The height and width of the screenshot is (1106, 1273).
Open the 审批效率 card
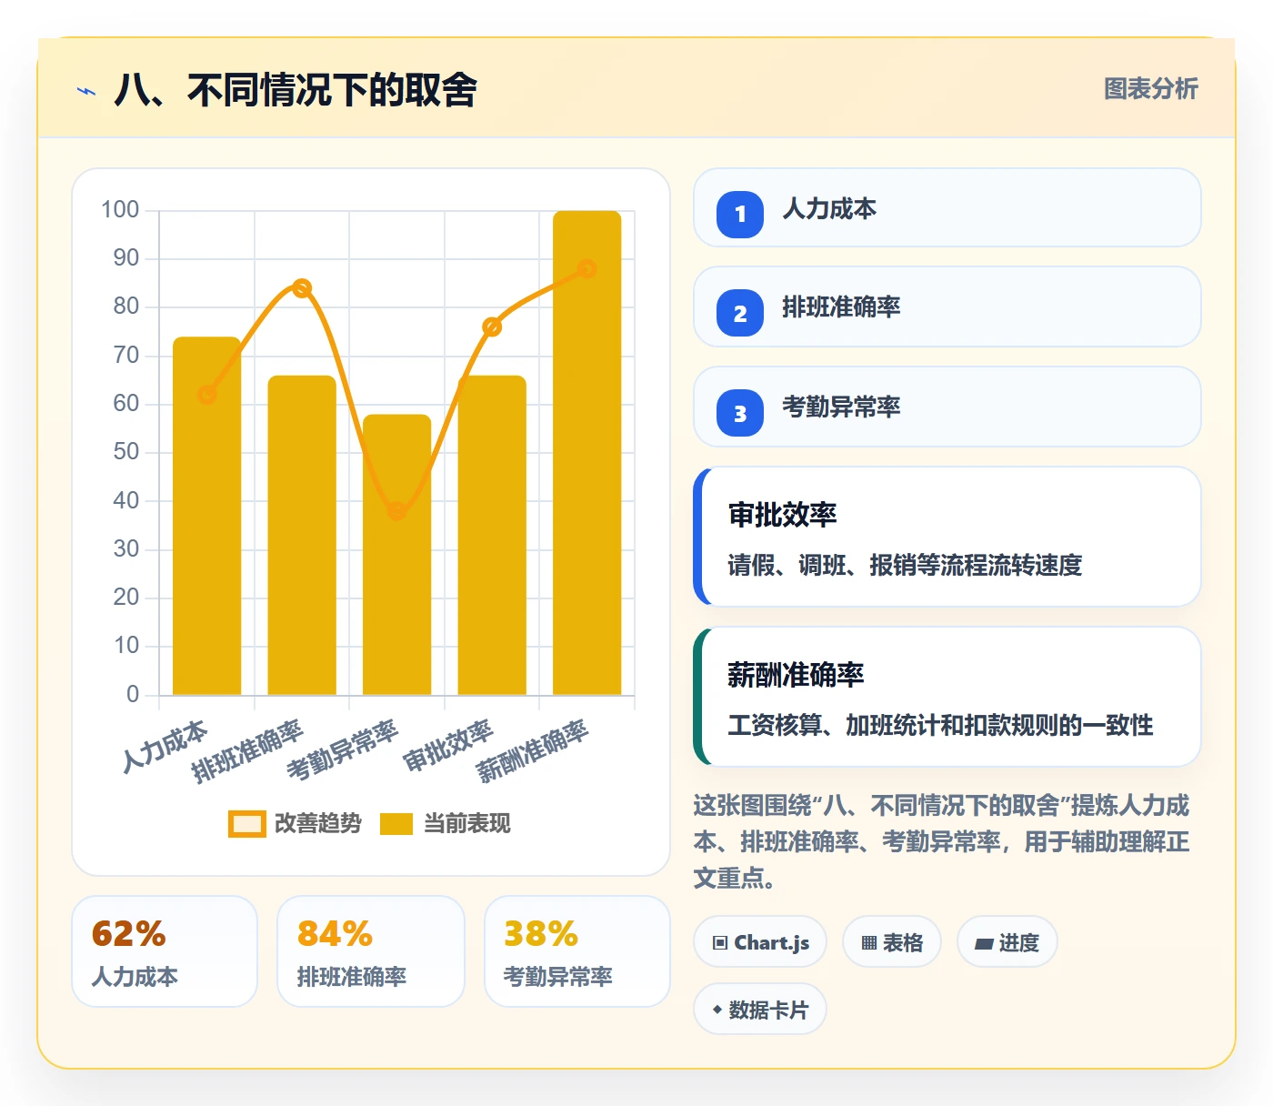(947, 537)
